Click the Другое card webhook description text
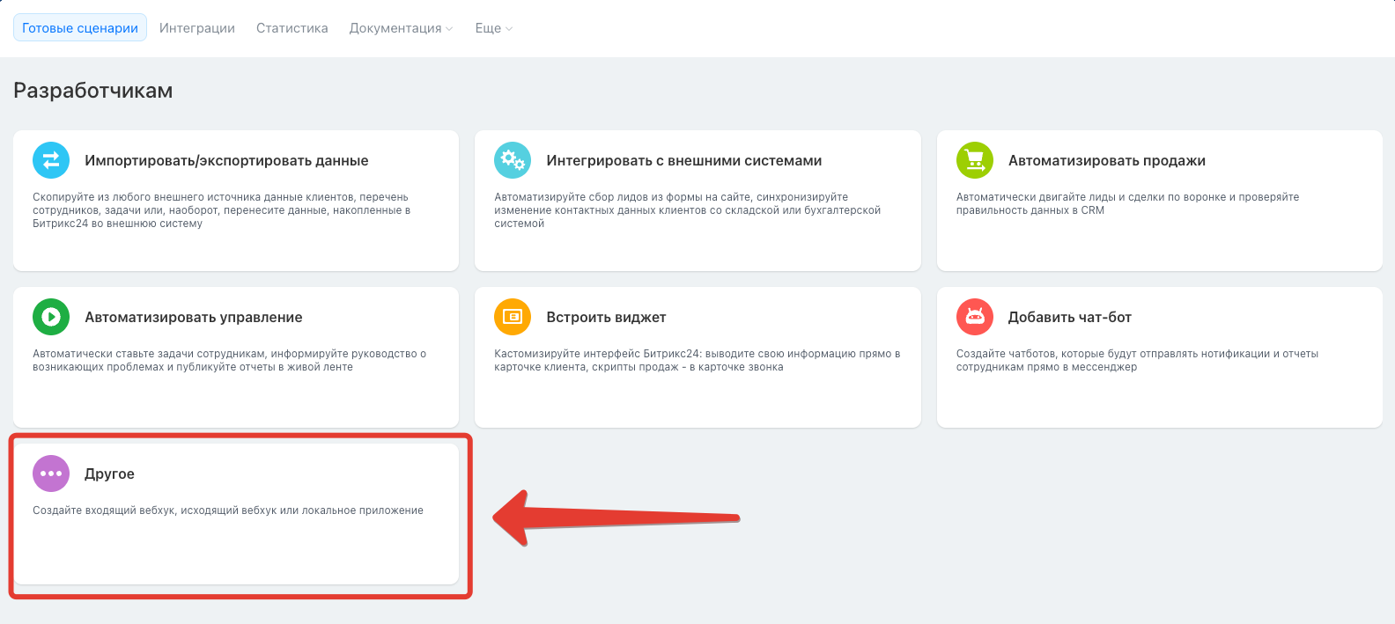Image resolution: width=1395 pixels, height=624 pixels. pyautogui.click(x=228, y=510)
